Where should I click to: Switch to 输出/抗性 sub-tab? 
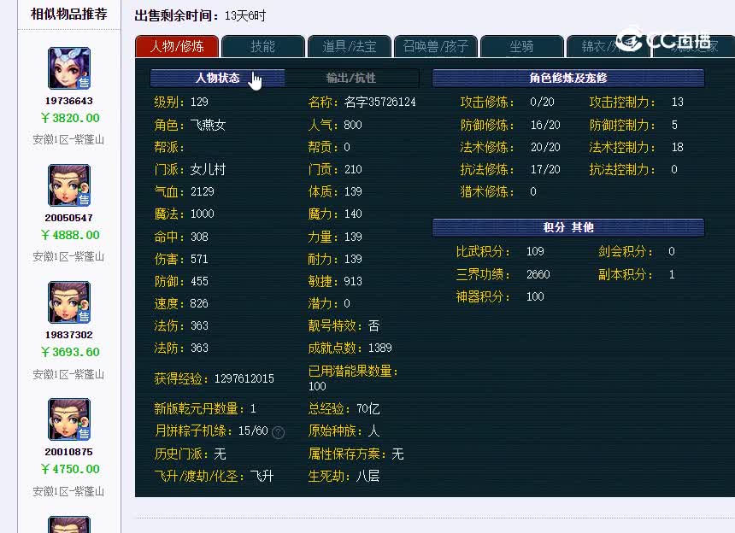351,78
